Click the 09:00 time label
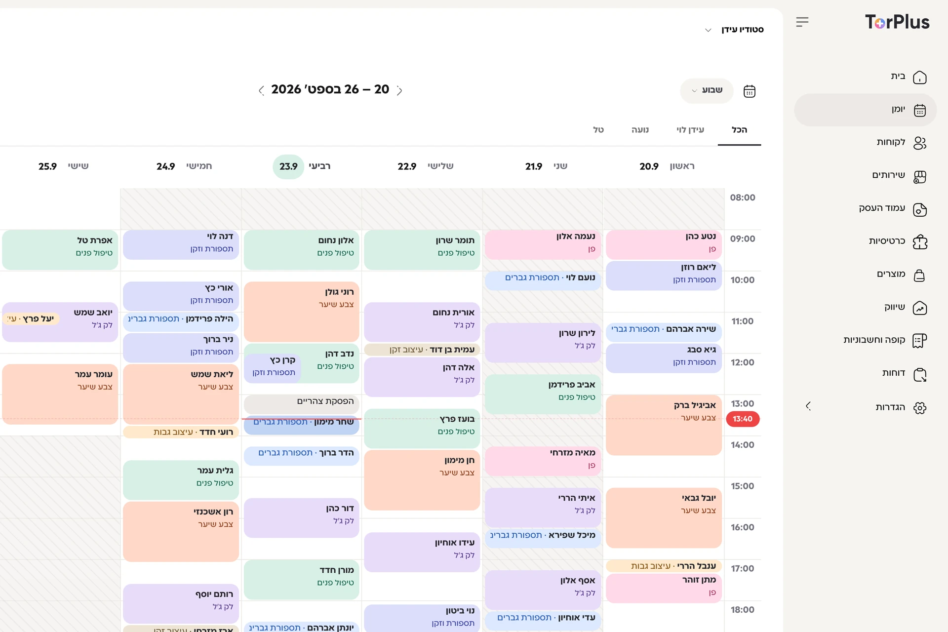 [x=743, y=239]
